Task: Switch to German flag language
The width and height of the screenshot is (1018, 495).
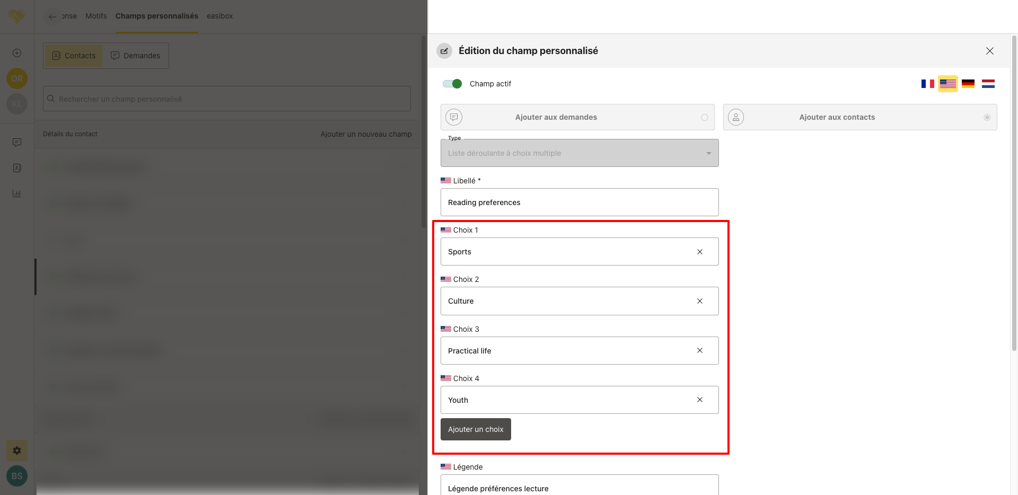Action: pyautogui.click(x=968, y=84)
